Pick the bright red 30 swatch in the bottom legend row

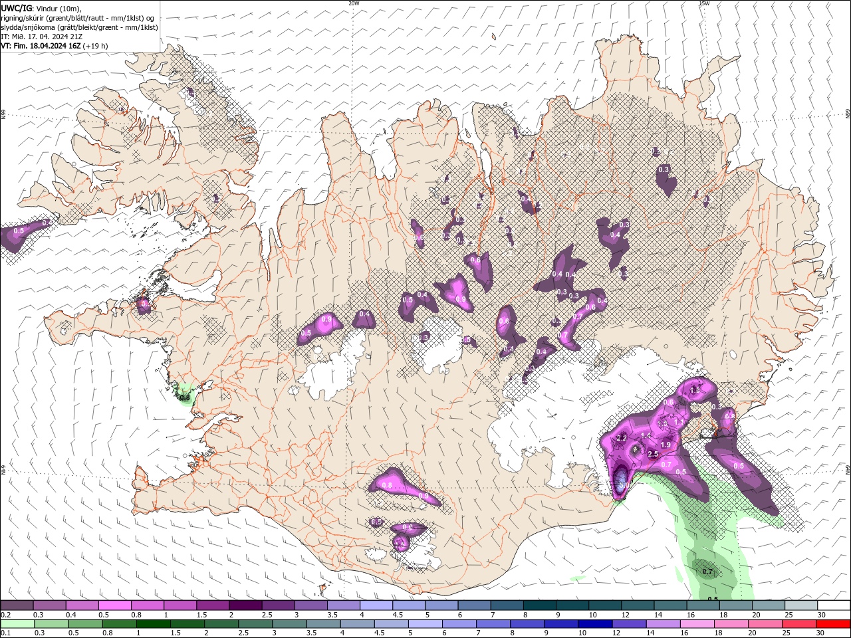coord(832,624)
